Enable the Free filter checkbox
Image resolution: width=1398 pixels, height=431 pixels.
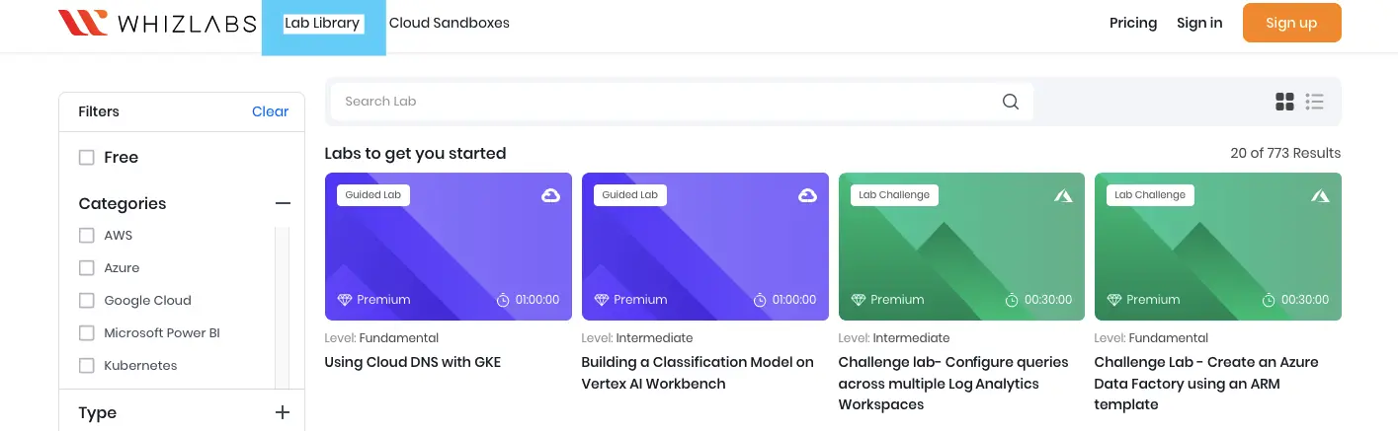point(87,158)
